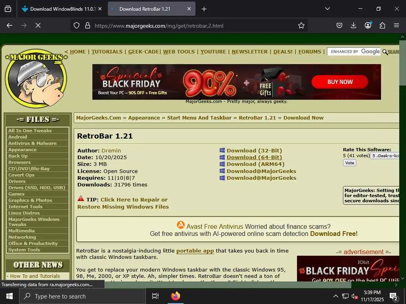
Task: Open FORUMS in site navigation
Action: (x=310, y=52)
